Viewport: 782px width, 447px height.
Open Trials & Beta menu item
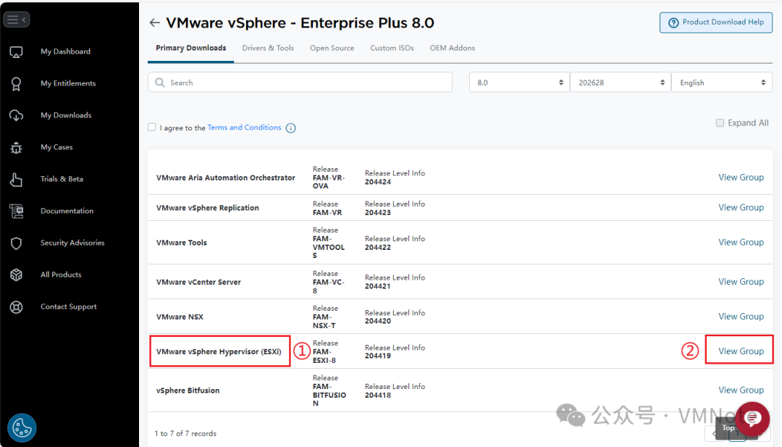pyautogui.click(x=62, y=179)
